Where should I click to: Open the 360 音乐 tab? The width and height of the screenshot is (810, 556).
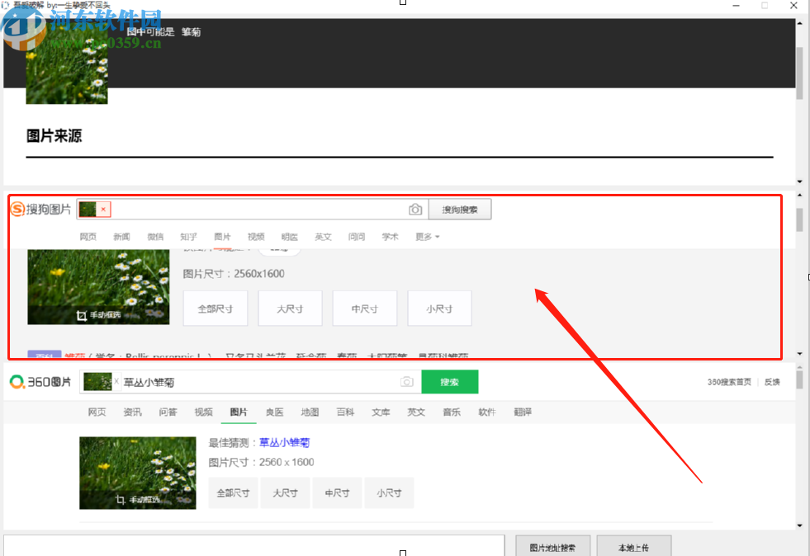(x=452, y=412)
